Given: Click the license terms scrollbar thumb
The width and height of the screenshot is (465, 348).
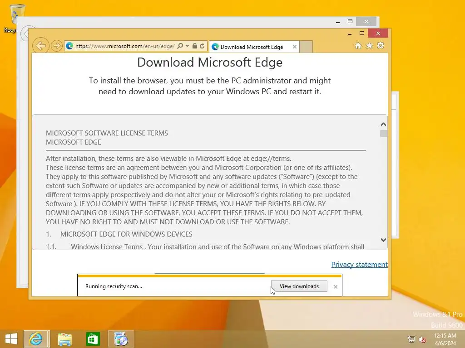Looking at the screenshot, I should (383, 134).
